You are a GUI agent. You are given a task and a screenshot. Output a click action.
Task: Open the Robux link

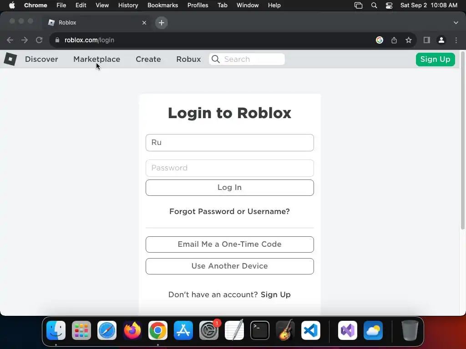coord(189,59)
